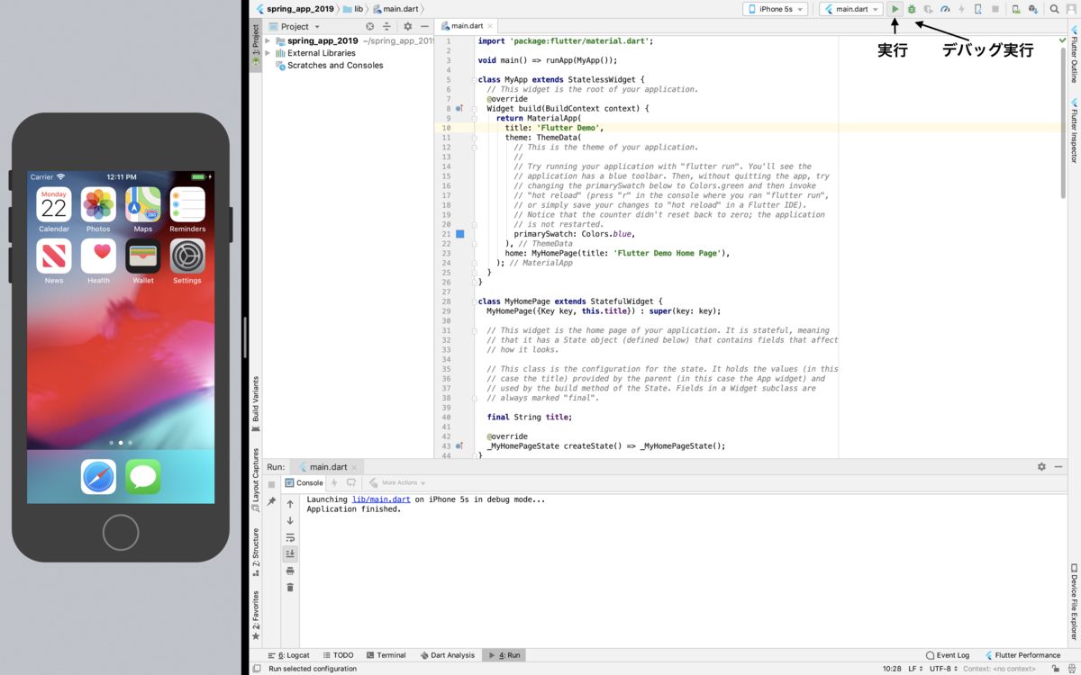Open the 6: Logcat tool window
The image size is (1081, 675).
(288, 655)
